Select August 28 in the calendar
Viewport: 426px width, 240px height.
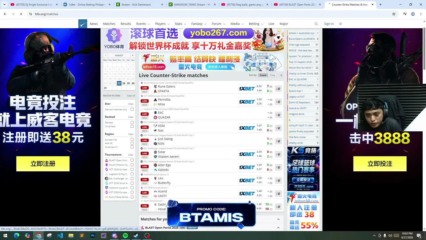point(124,83)
